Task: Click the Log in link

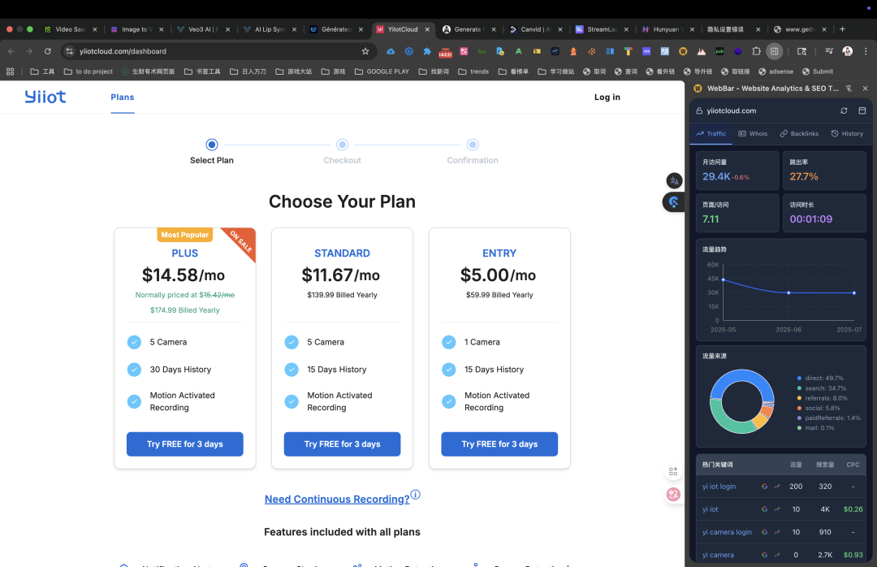Action: (x=607, y=97)
